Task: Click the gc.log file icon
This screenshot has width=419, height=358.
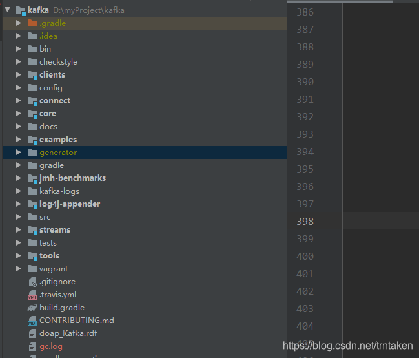Action: [x=32, y=346]
